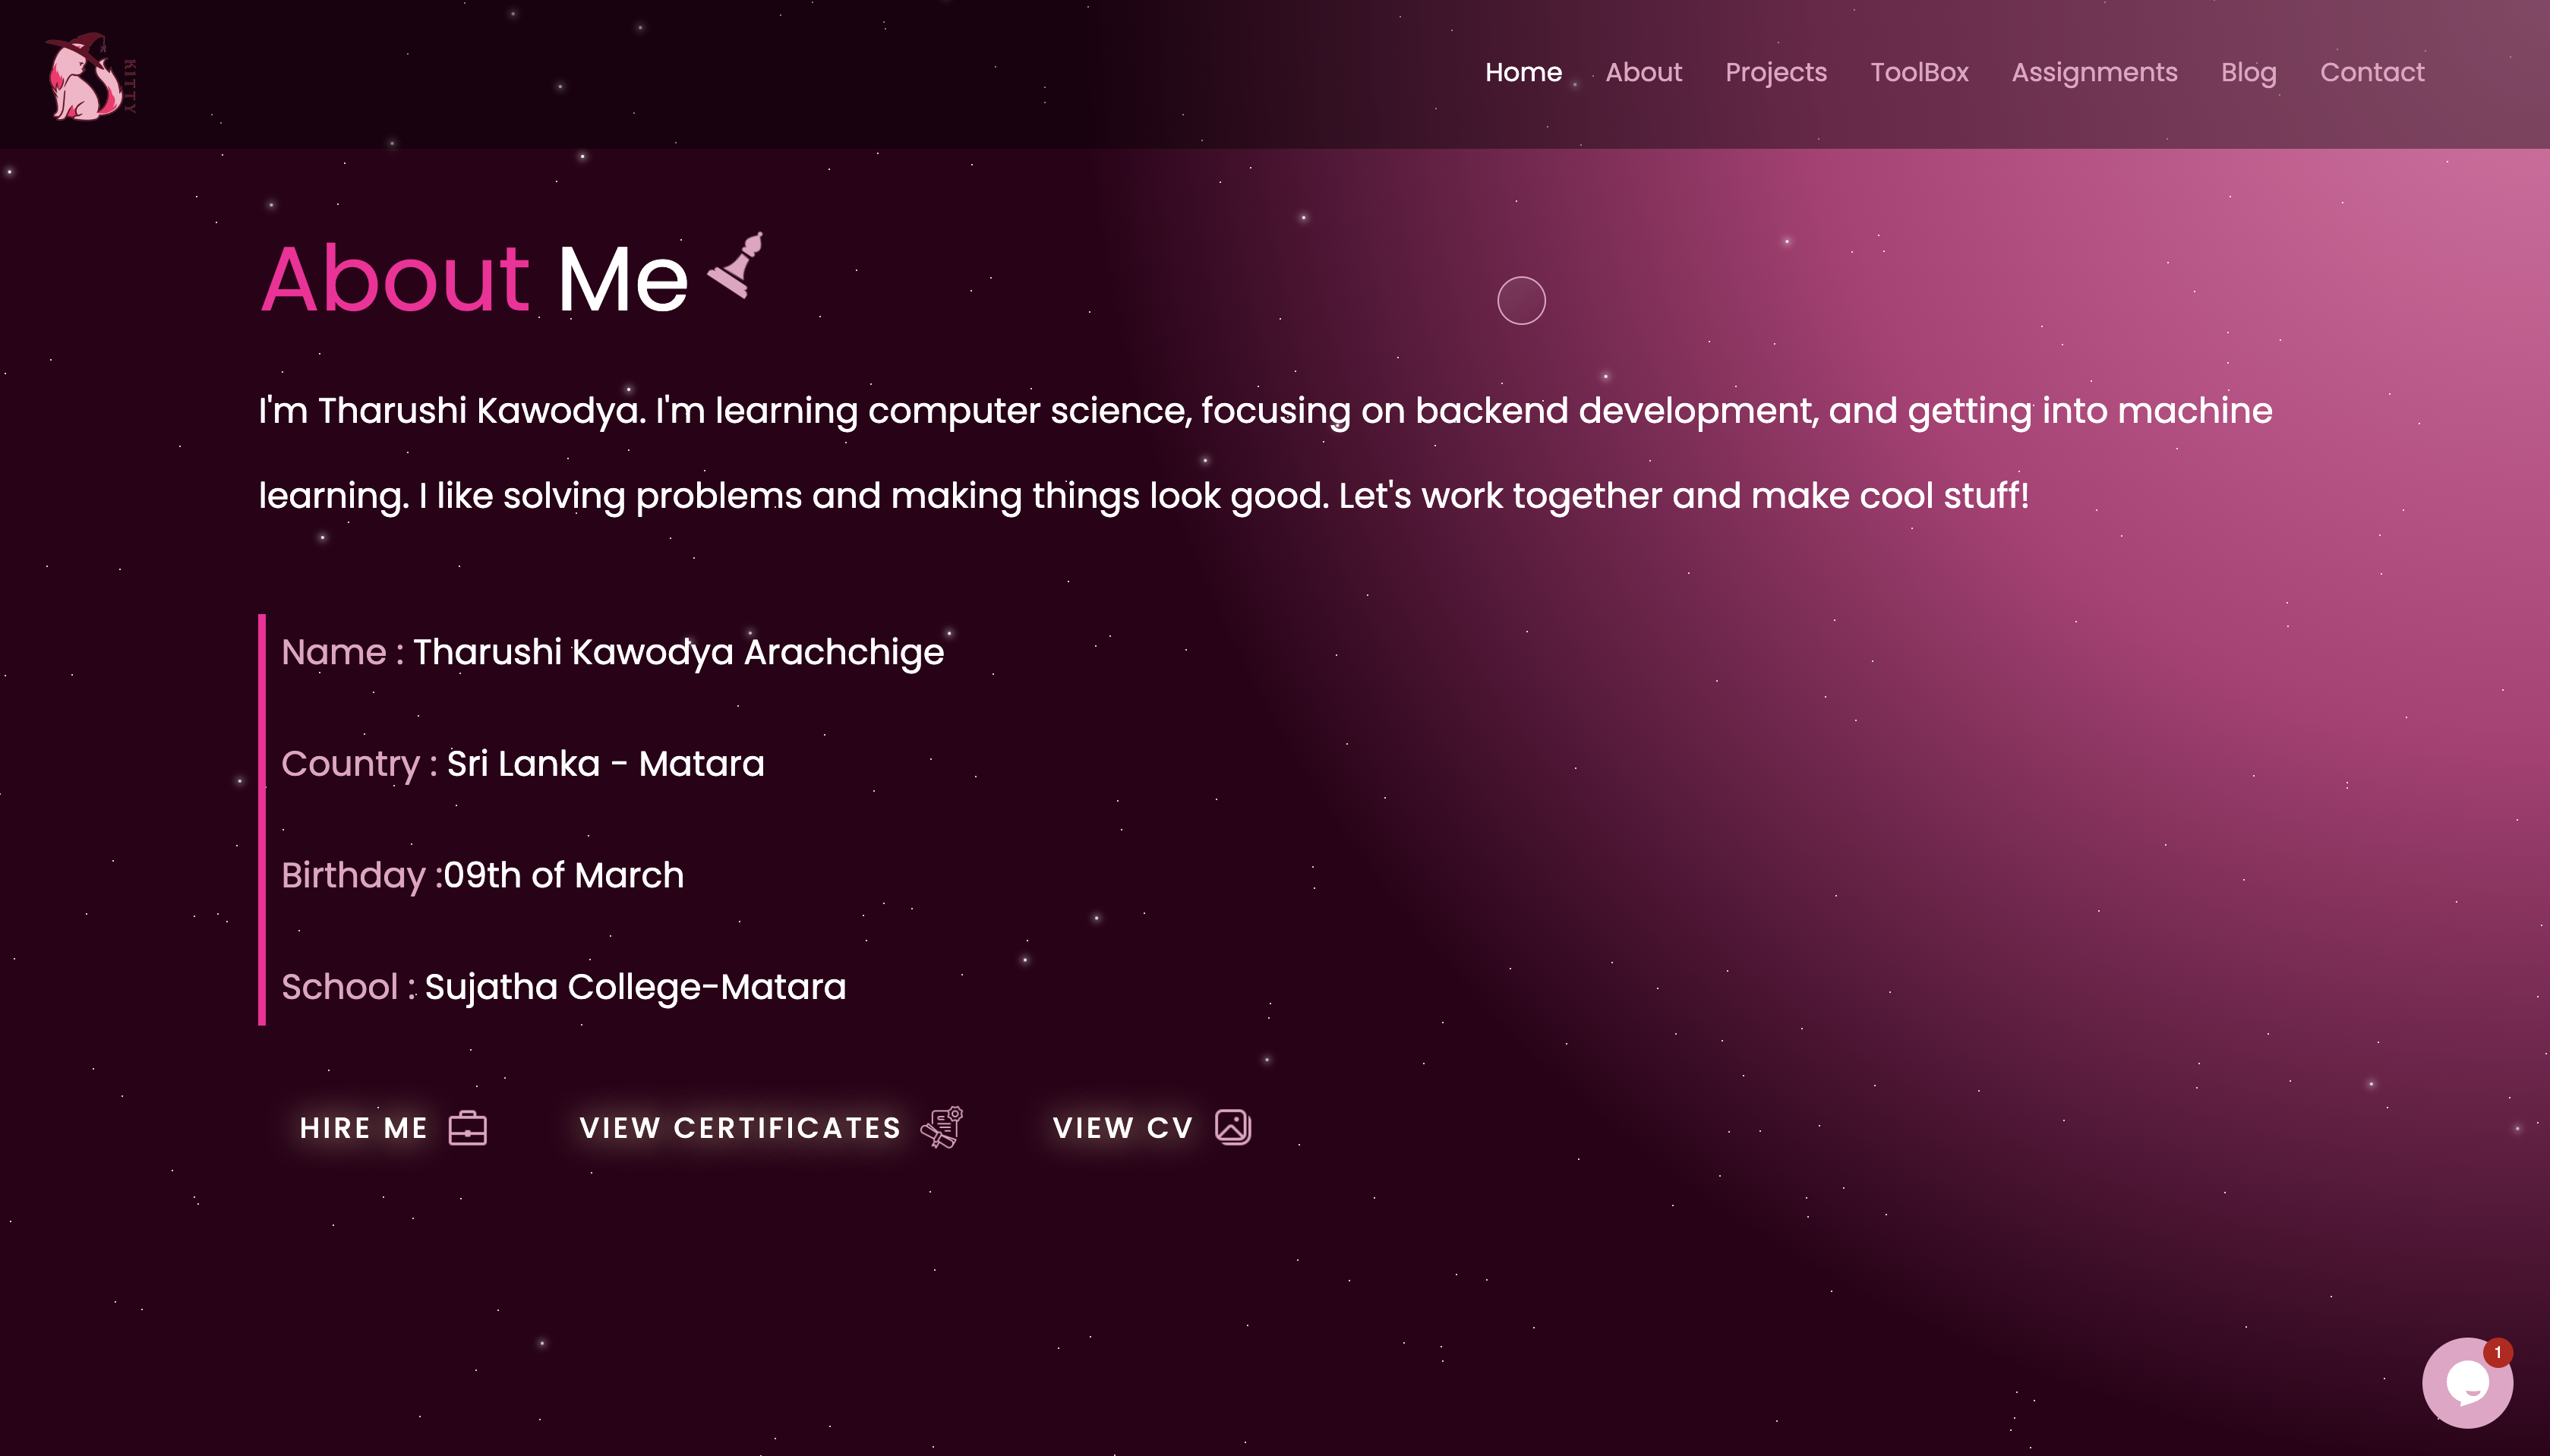
Task: Click the 'Birthday :' label
Action: [x=362, y=876]
